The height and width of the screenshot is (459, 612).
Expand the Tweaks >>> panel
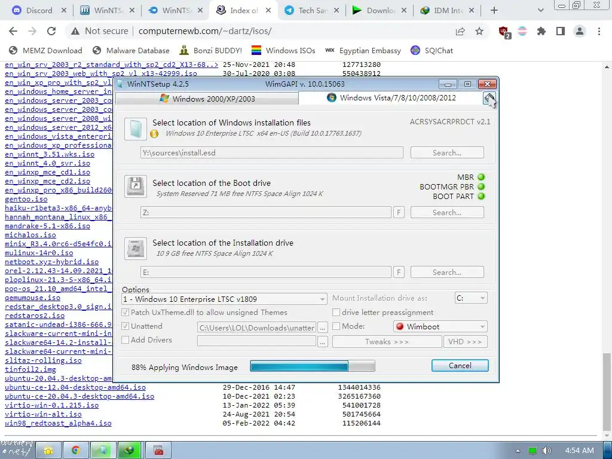pos(387,341)
